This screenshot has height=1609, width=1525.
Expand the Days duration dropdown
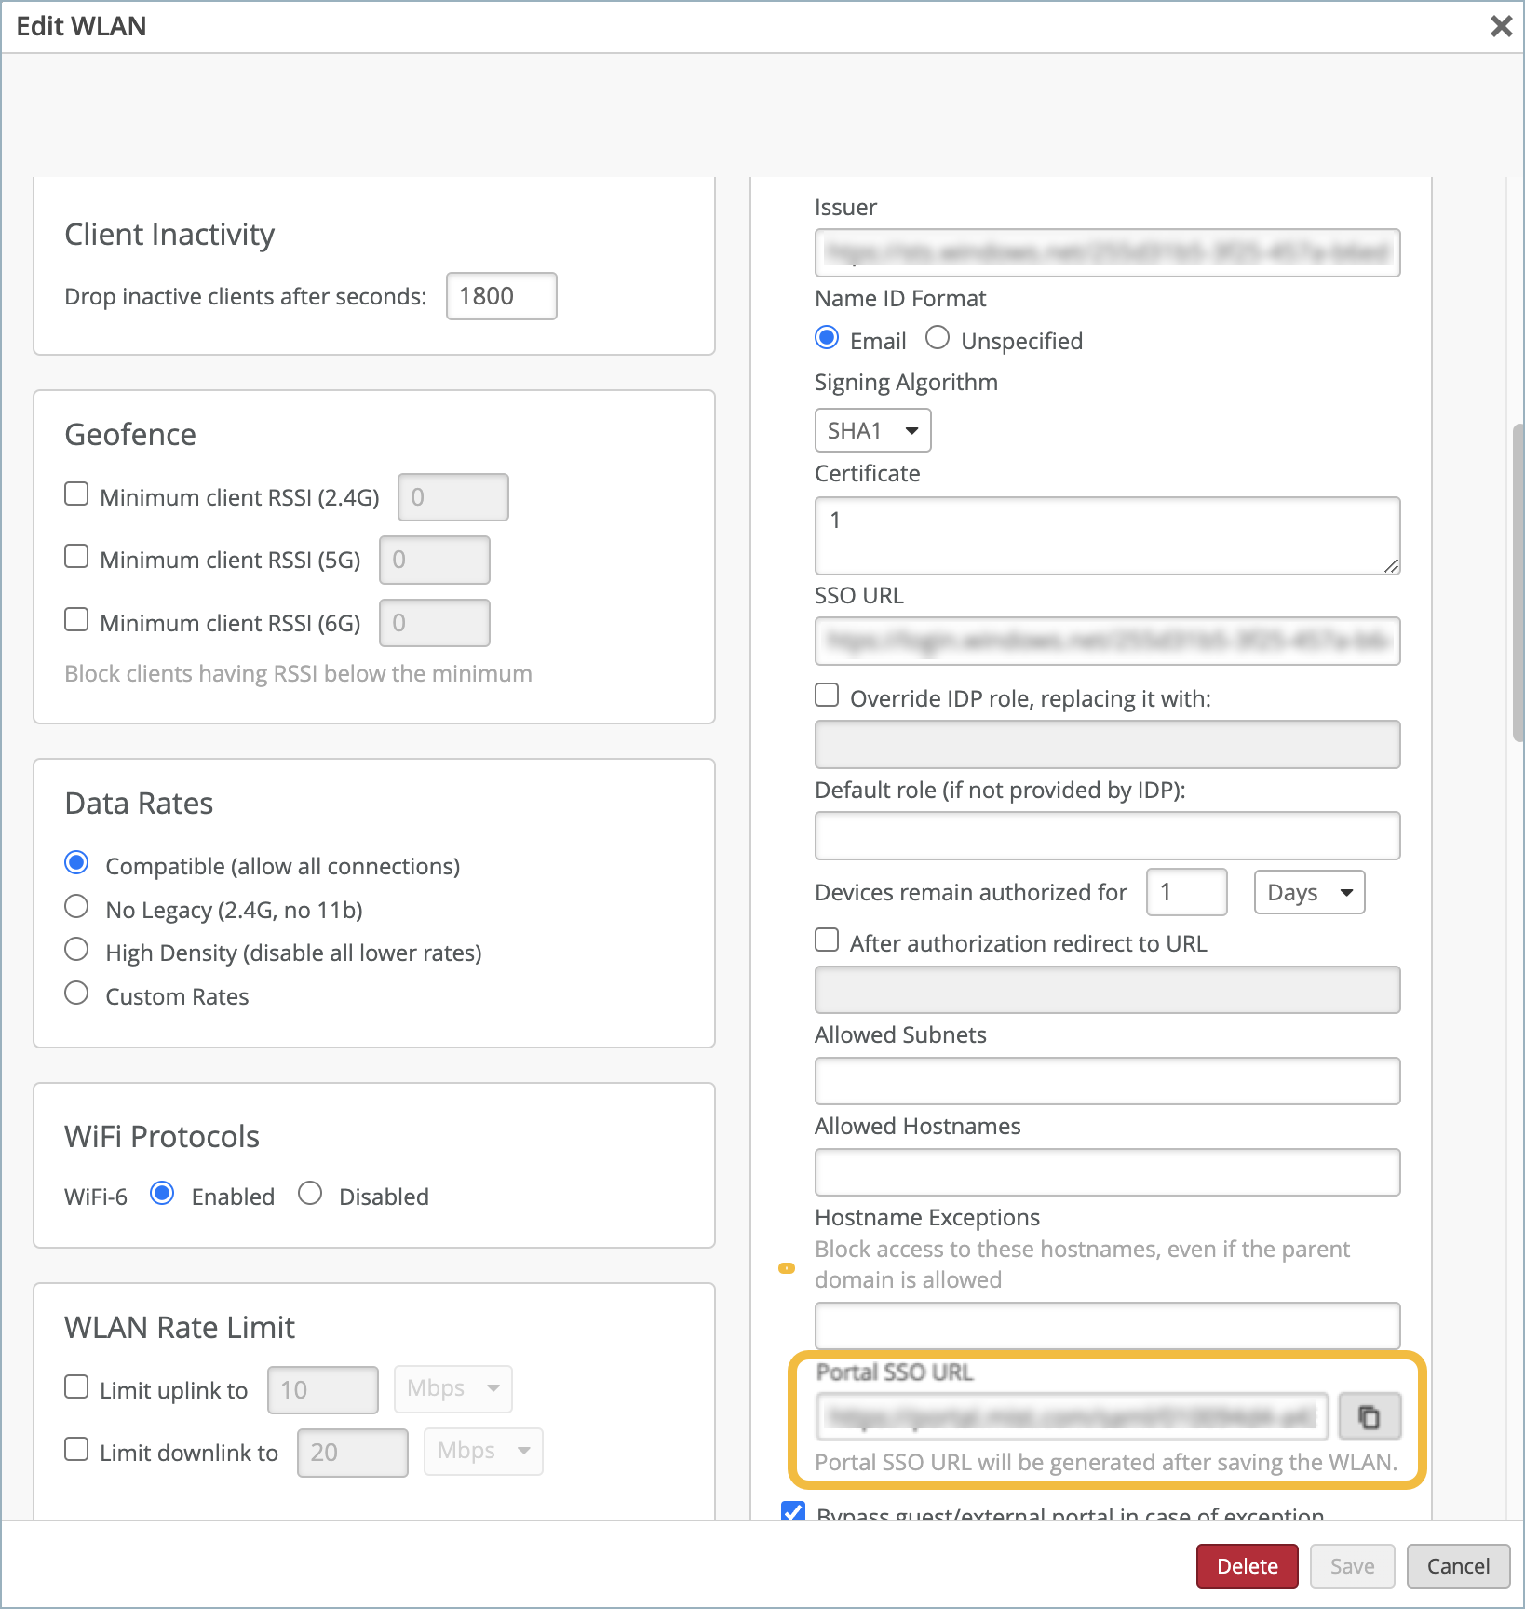(1309, 892)
